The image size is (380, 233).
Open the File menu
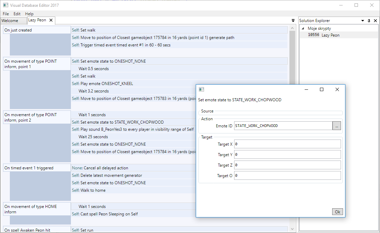pyautogui.click(x=5, y=14)
